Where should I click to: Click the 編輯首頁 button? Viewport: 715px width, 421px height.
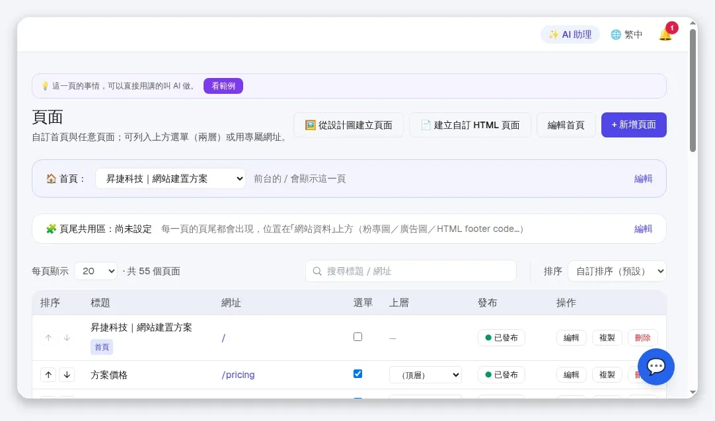[566, 125]
